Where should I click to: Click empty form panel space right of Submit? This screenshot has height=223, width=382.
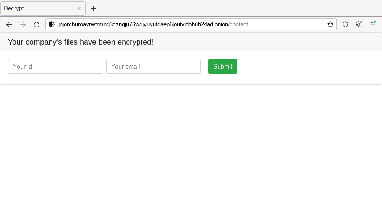306,66
